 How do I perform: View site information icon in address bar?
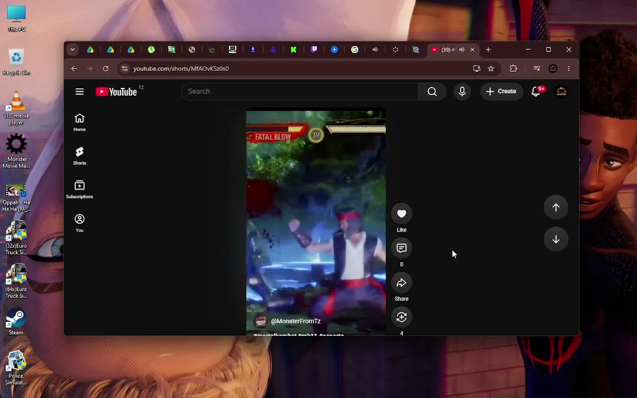(x=125, y=69)
